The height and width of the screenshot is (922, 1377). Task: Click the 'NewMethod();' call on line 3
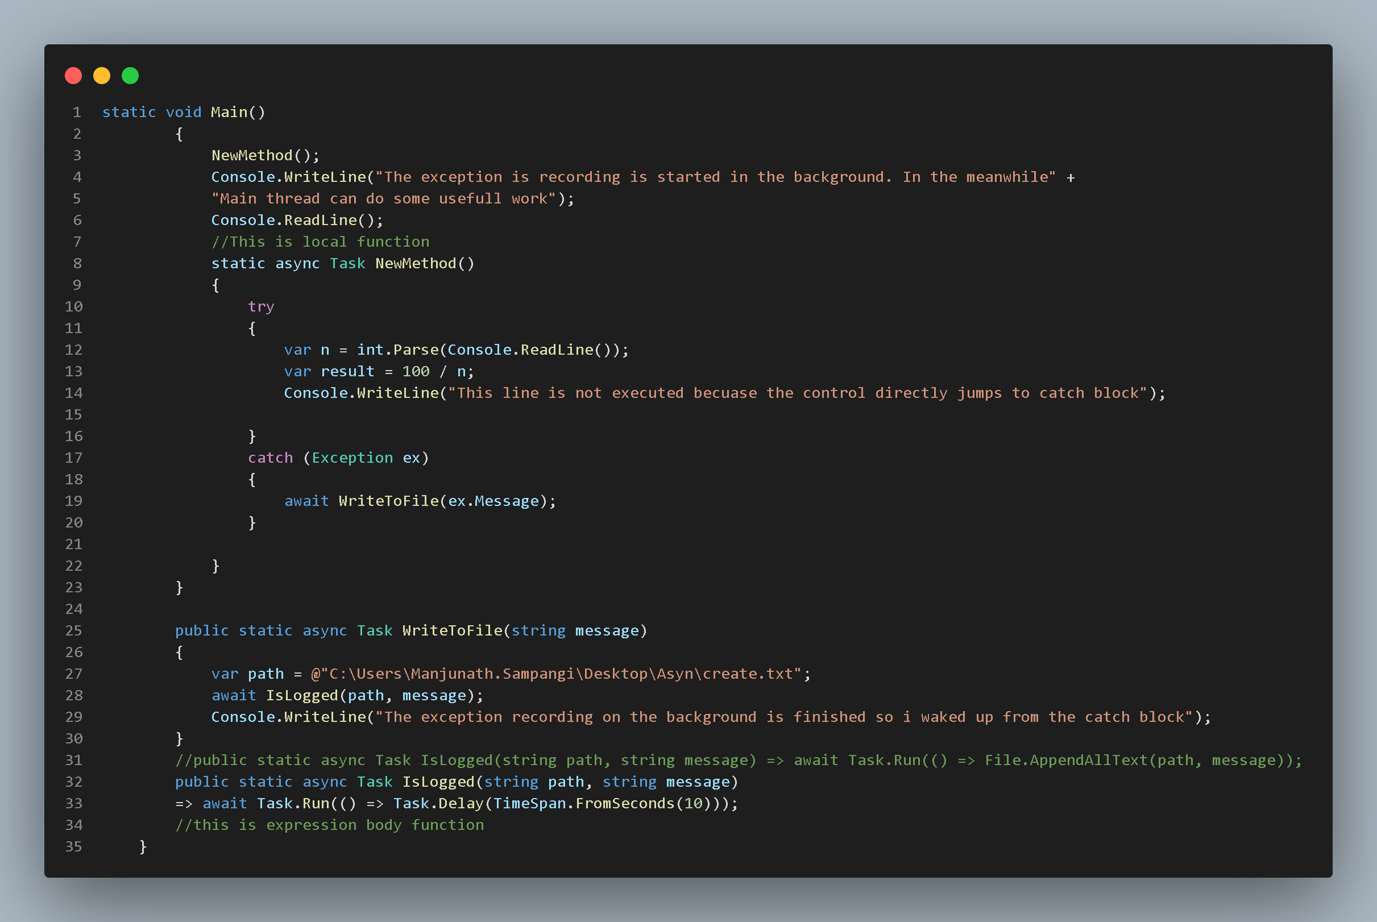(x=265, y=156)
